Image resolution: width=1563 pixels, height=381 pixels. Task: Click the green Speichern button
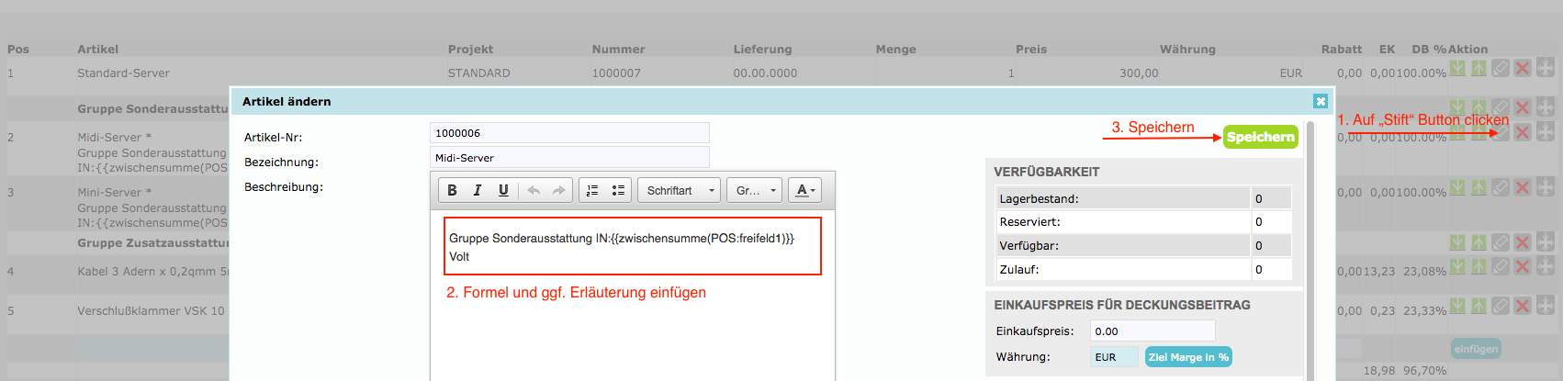tap(1260, 137)
